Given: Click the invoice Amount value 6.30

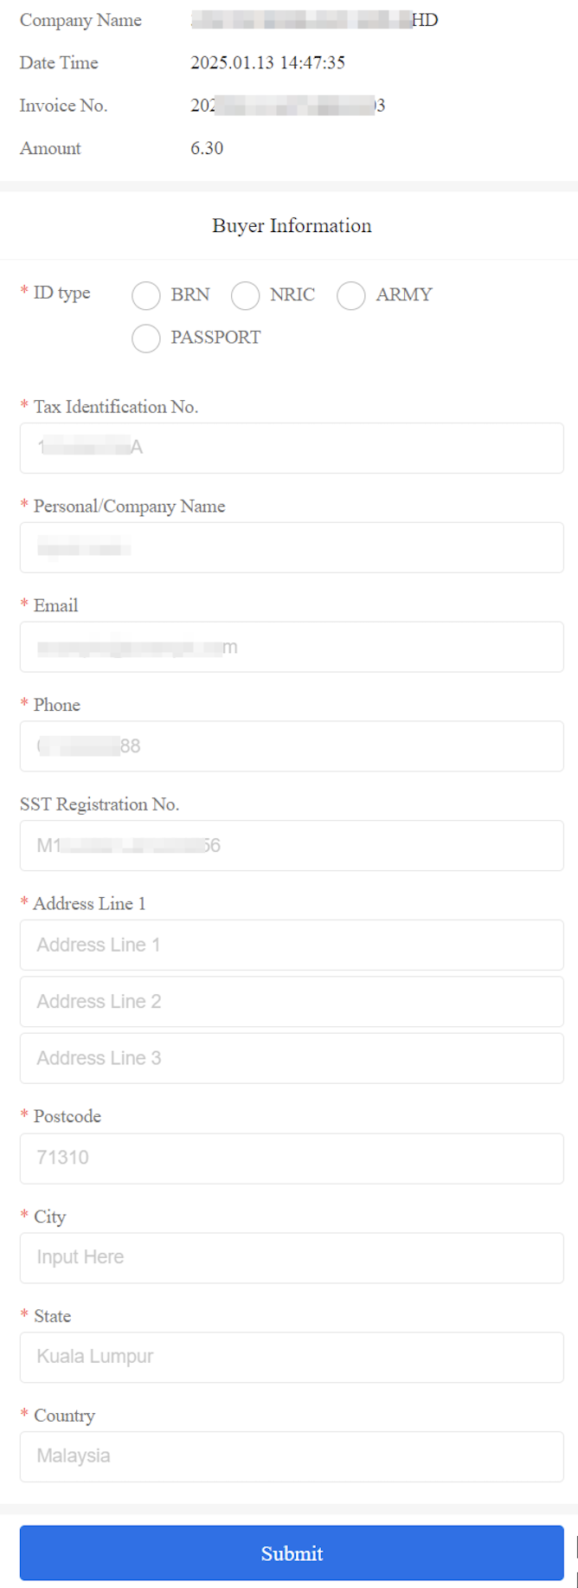Looking at the screenshot, I should (x=207, y=148).
